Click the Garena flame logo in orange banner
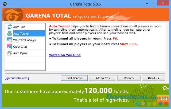 pos(13,15)
